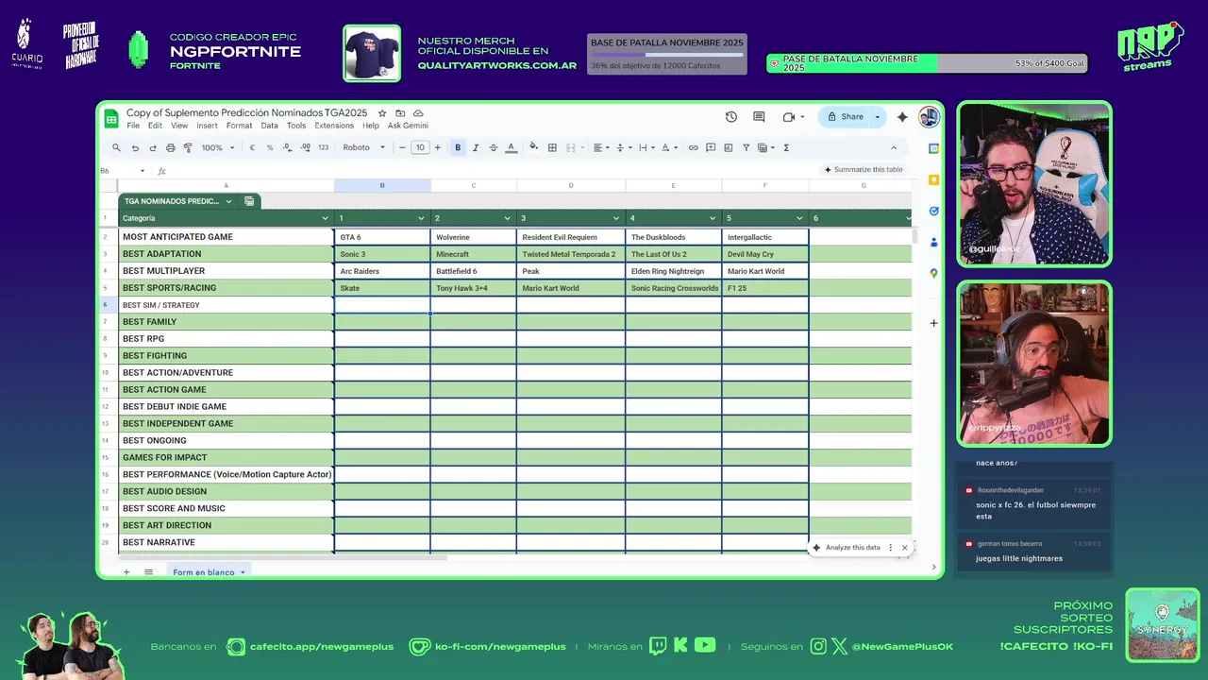Open column 5 header dropdown

[x=799, y=218]
